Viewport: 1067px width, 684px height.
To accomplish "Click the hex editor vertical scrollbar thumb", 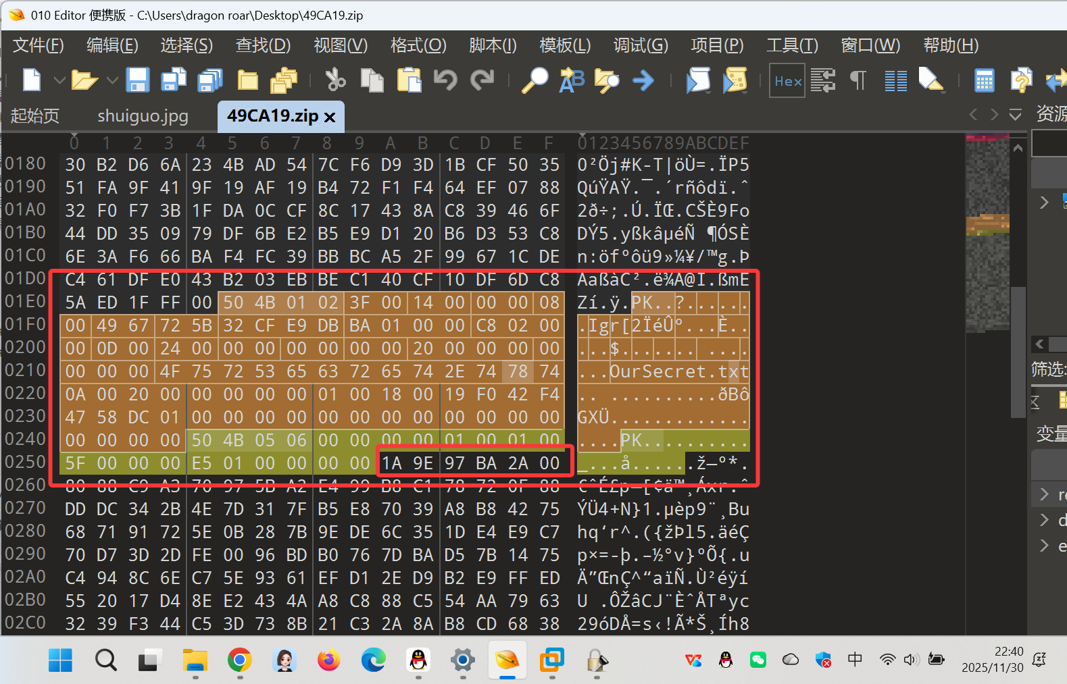I will (1018, 352).
